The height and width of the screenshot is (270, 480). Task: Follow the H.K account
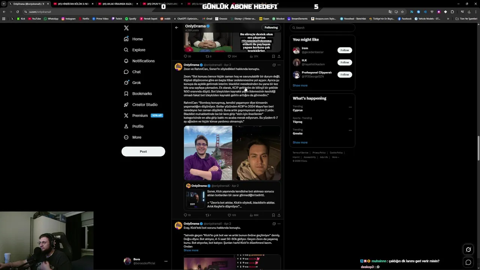coord(345,62)
